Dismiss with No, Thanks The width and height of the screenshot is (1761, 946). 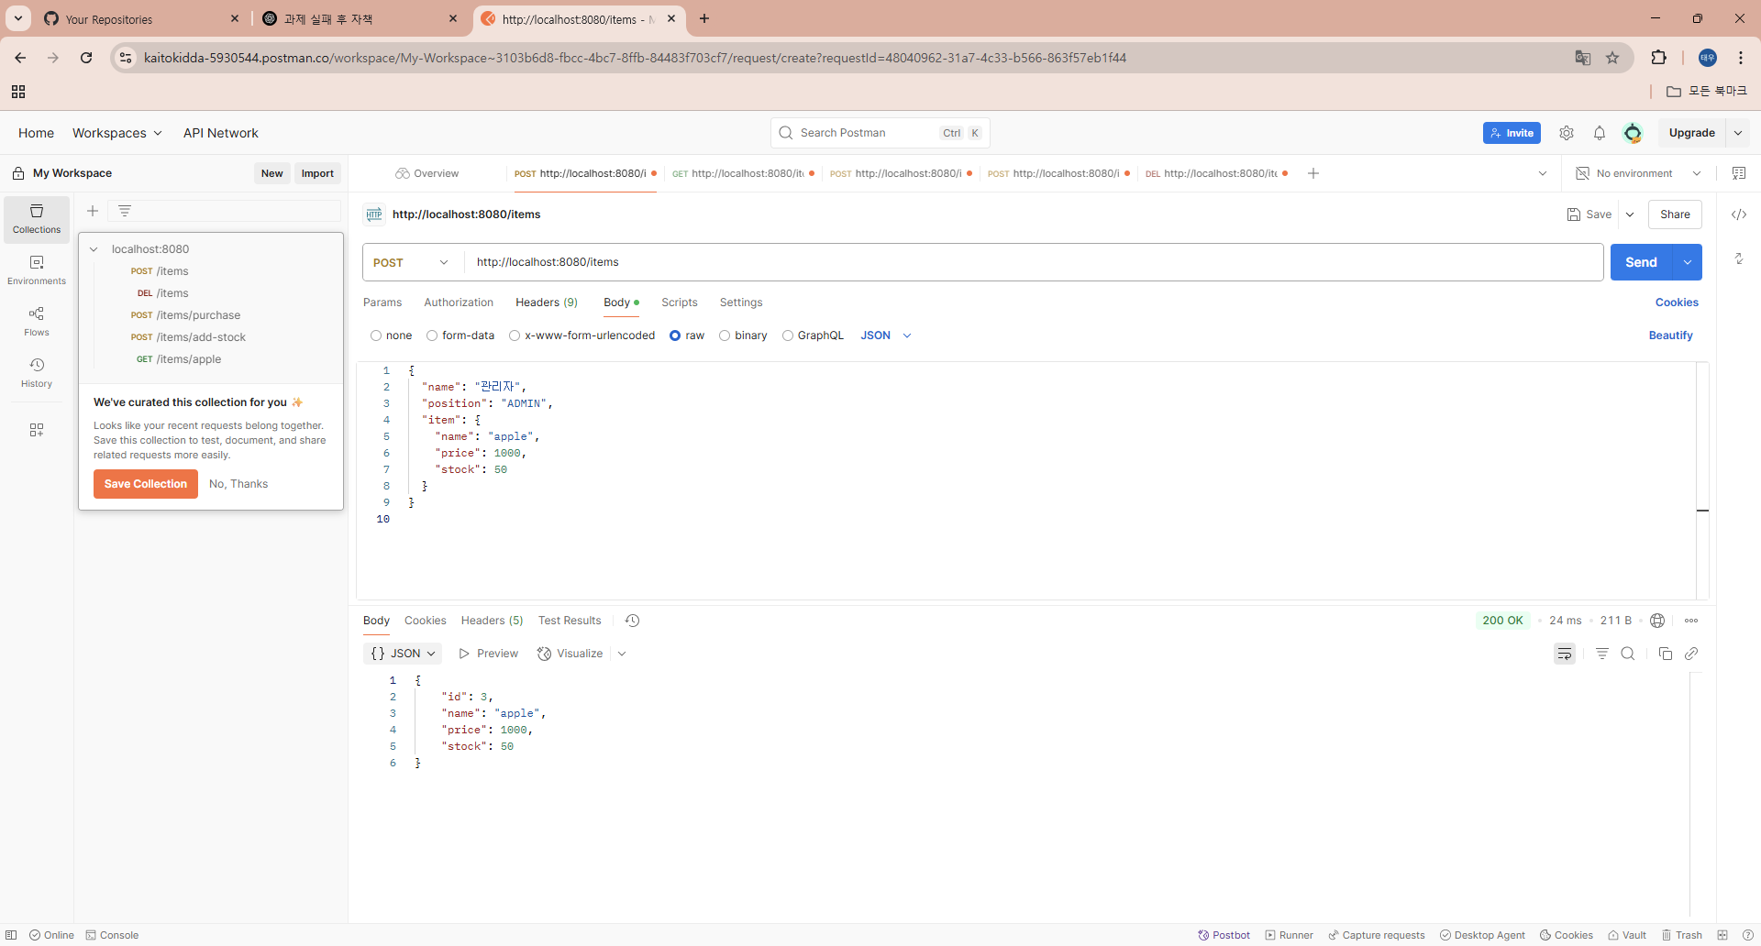point(238,484)
